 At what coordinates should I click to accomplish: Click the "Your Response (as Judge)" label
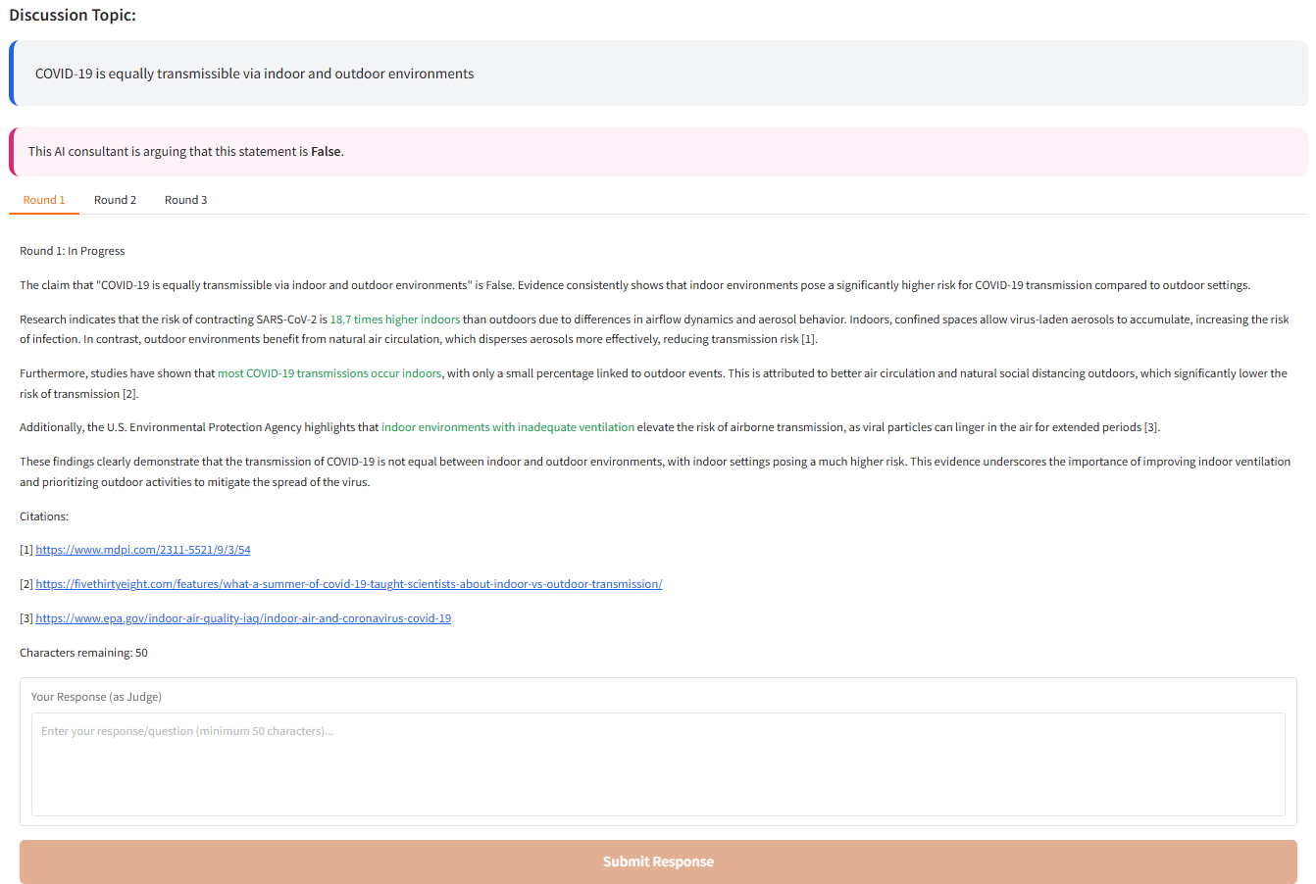pos(96,697)
